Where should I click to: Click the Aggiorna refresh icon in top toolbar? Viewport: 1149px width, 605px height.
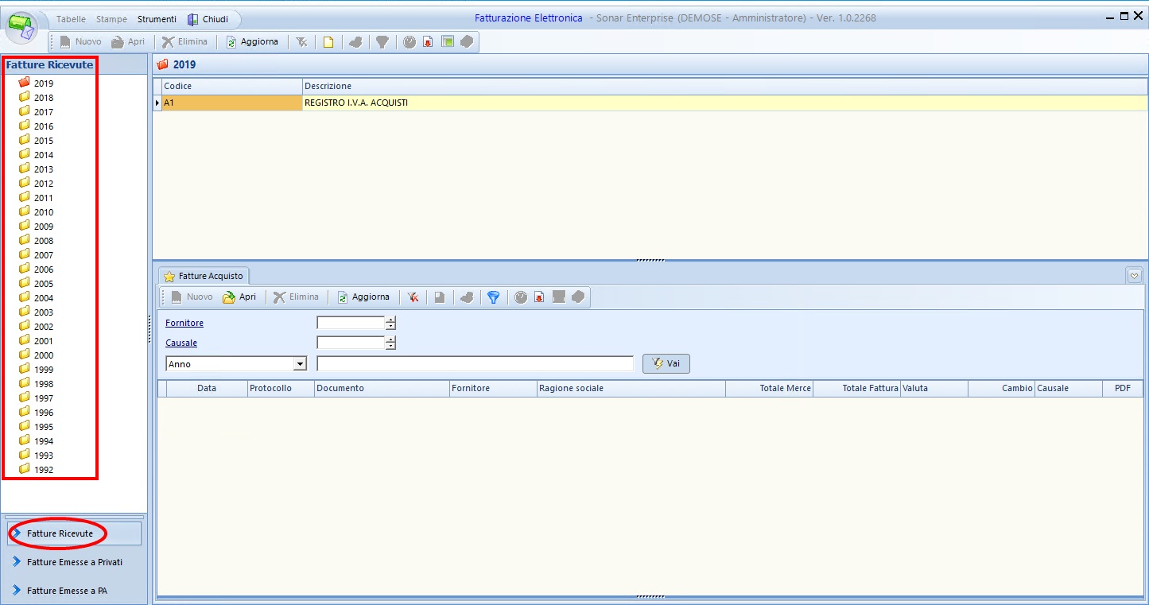(x=231, y=42)
